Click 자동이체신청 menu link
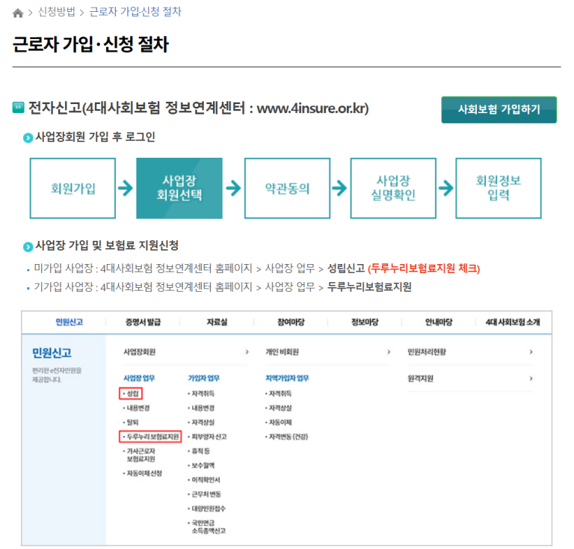 [143, 473]
